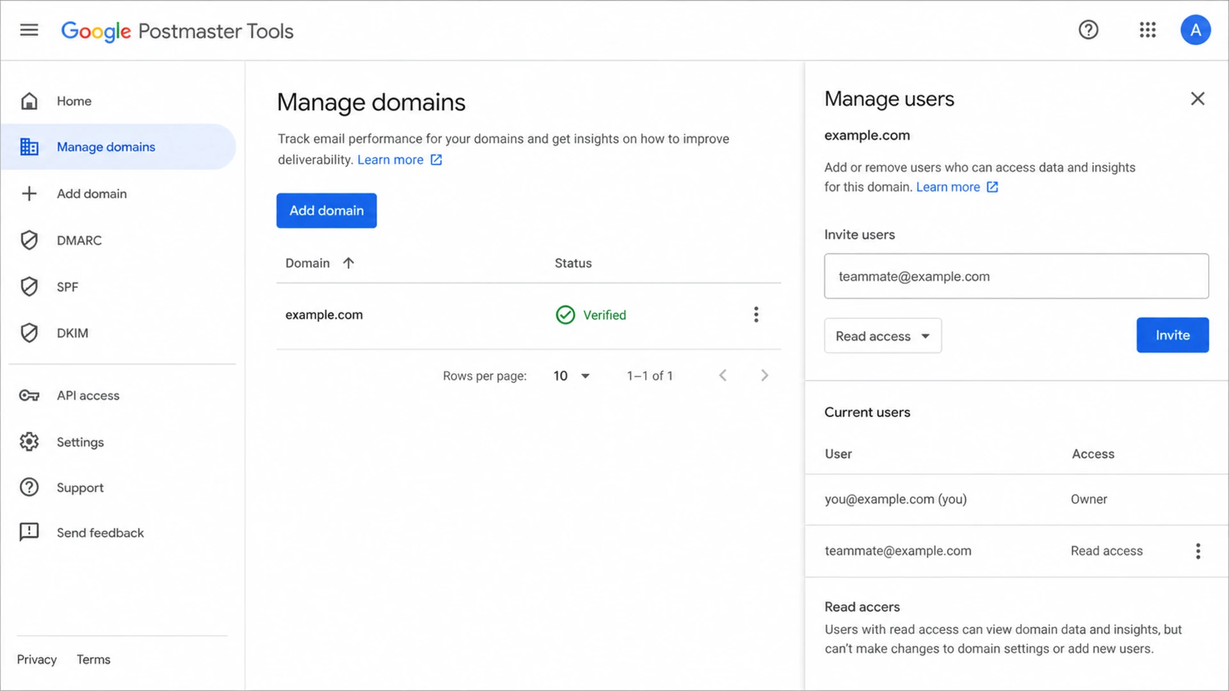Select Add domain in the sidebar

119,194
